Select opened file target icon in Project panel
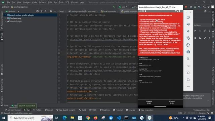 [37, 11]
